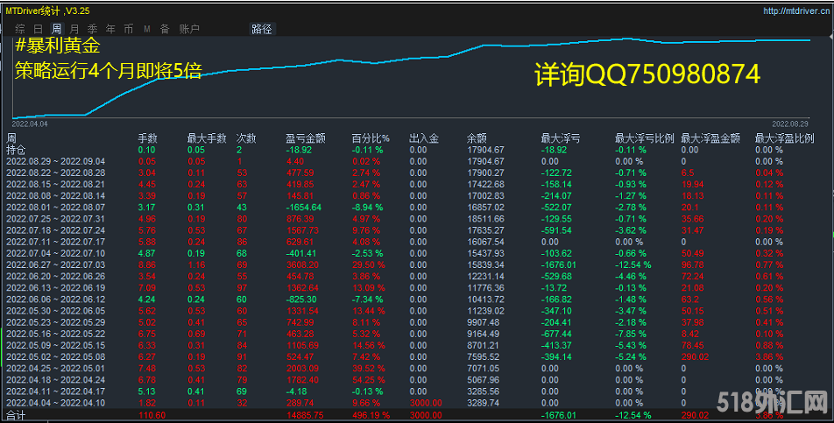Switch to the 季 quarterly tab
This screenshot has height=423, width=834.
92,29
